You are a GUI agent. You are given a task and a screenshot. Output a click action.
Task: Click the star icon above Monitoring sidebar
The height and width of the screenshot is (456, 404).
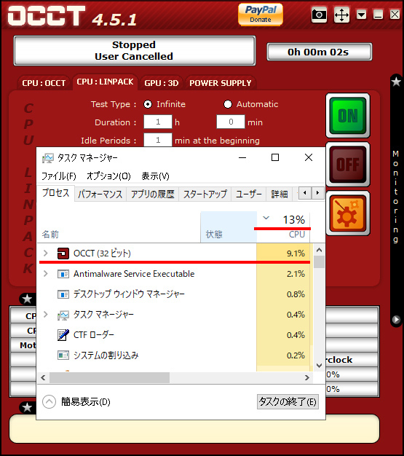pos(396,82)
